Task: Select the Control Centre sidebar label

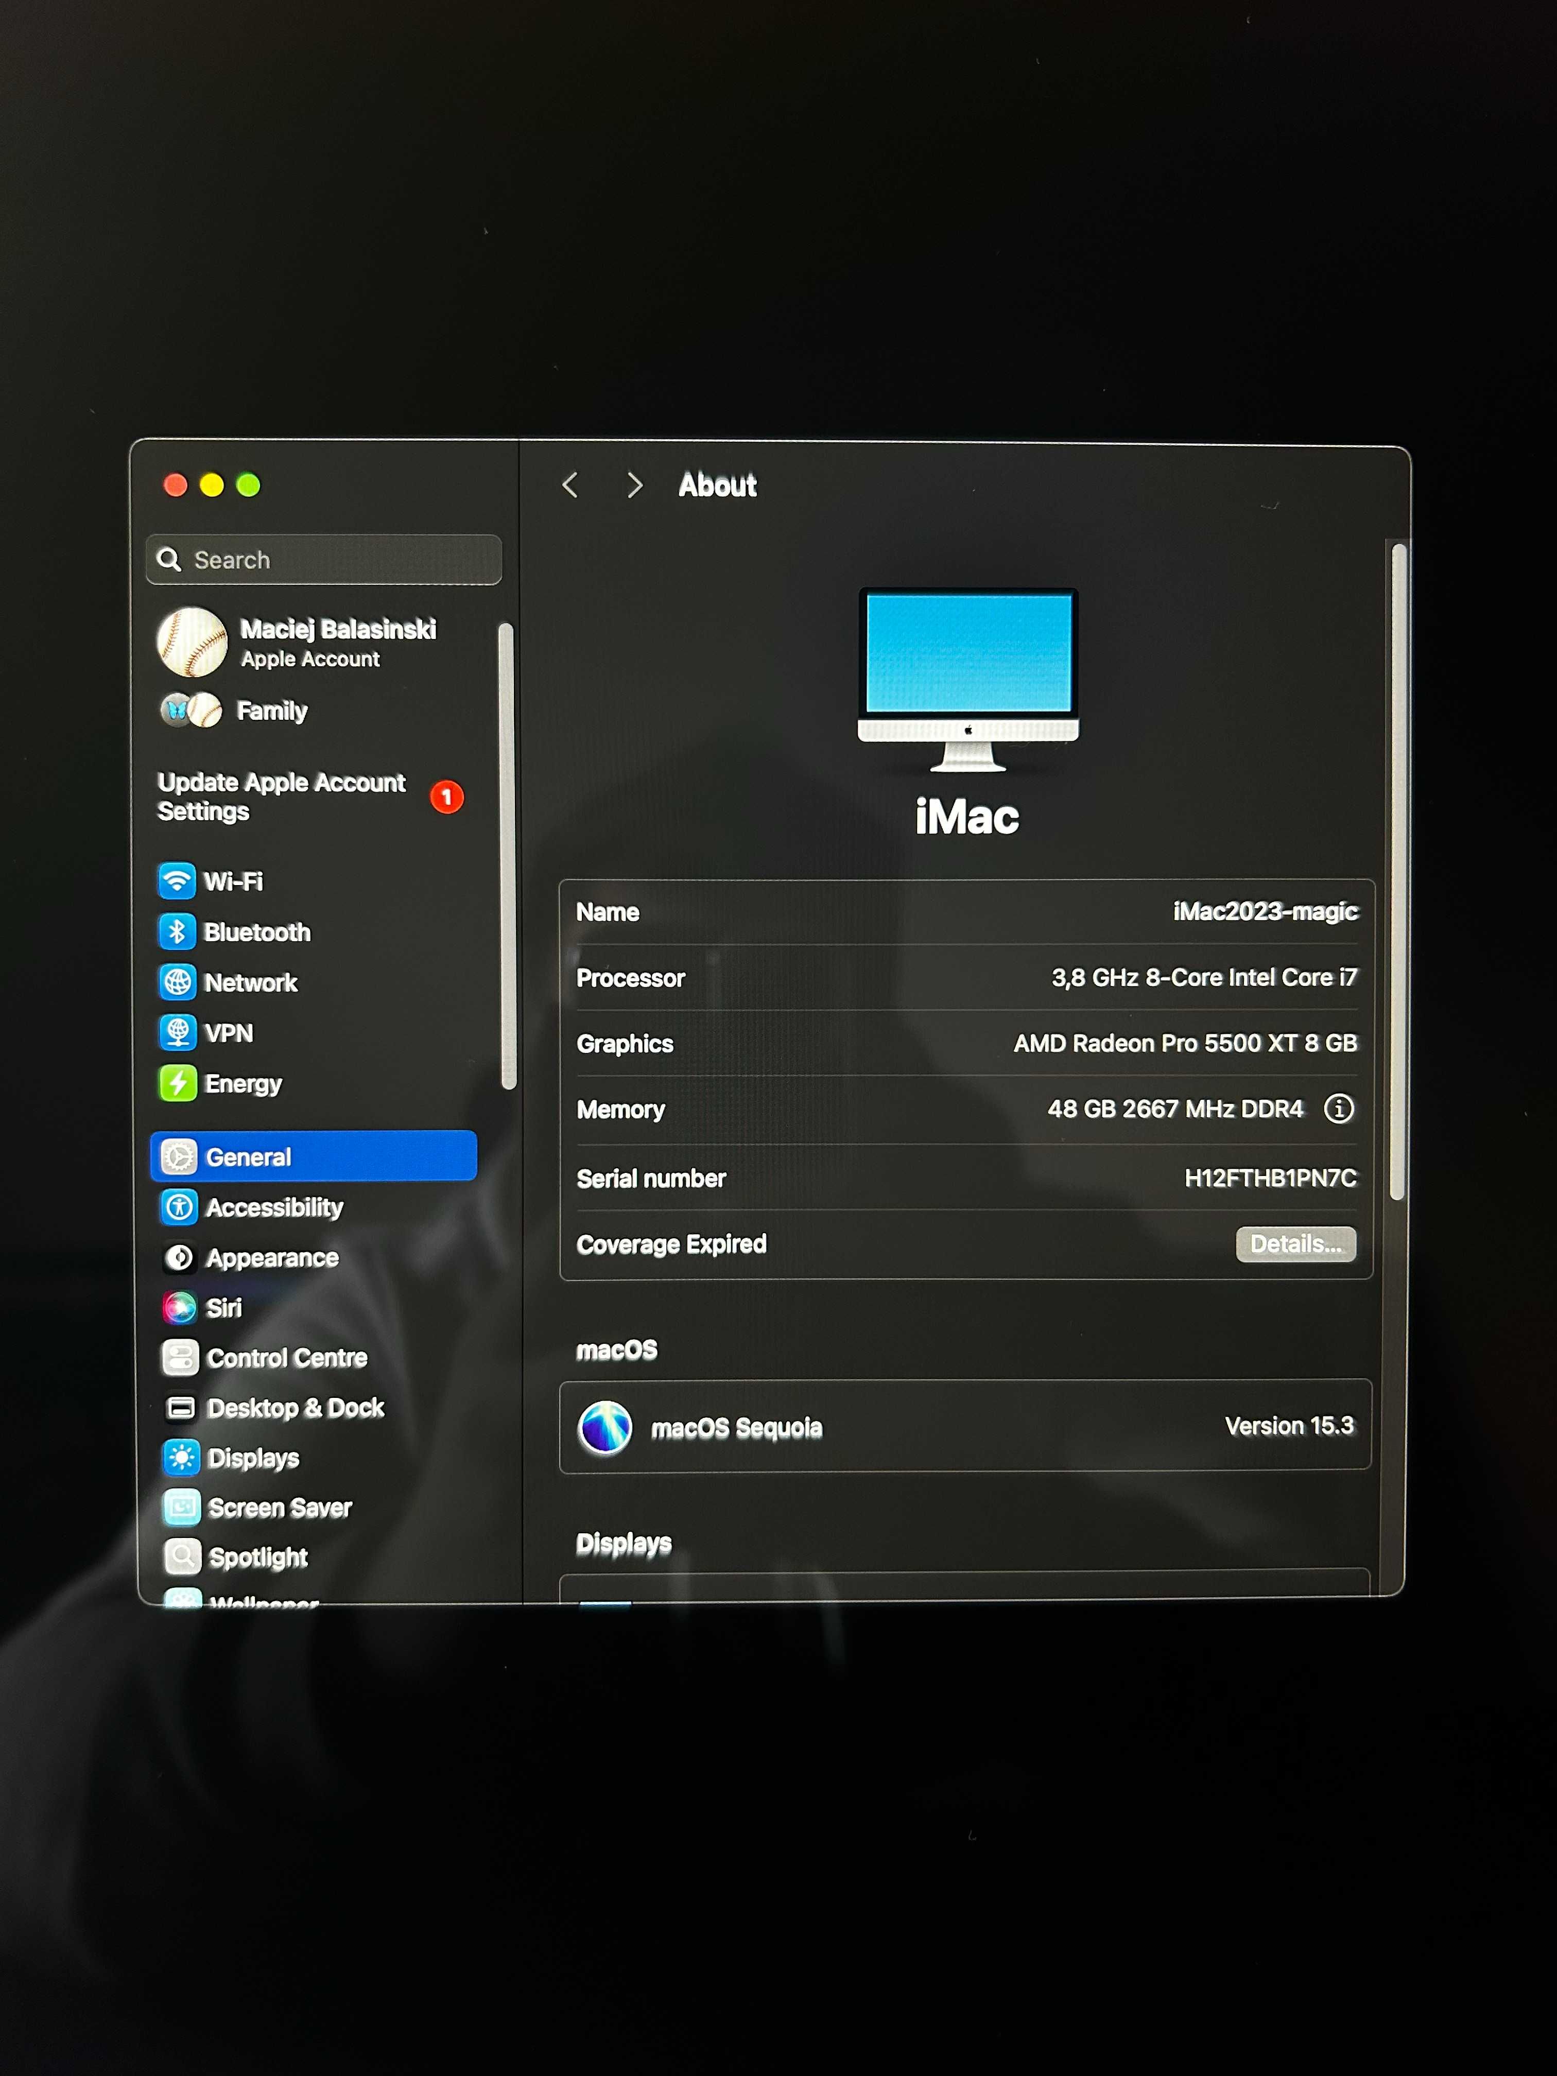Action: 287,1357
